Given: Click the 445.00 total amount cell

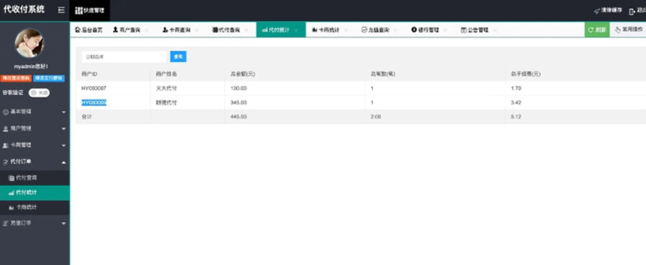Looking at the screenshot, I should tap(238, 117).
